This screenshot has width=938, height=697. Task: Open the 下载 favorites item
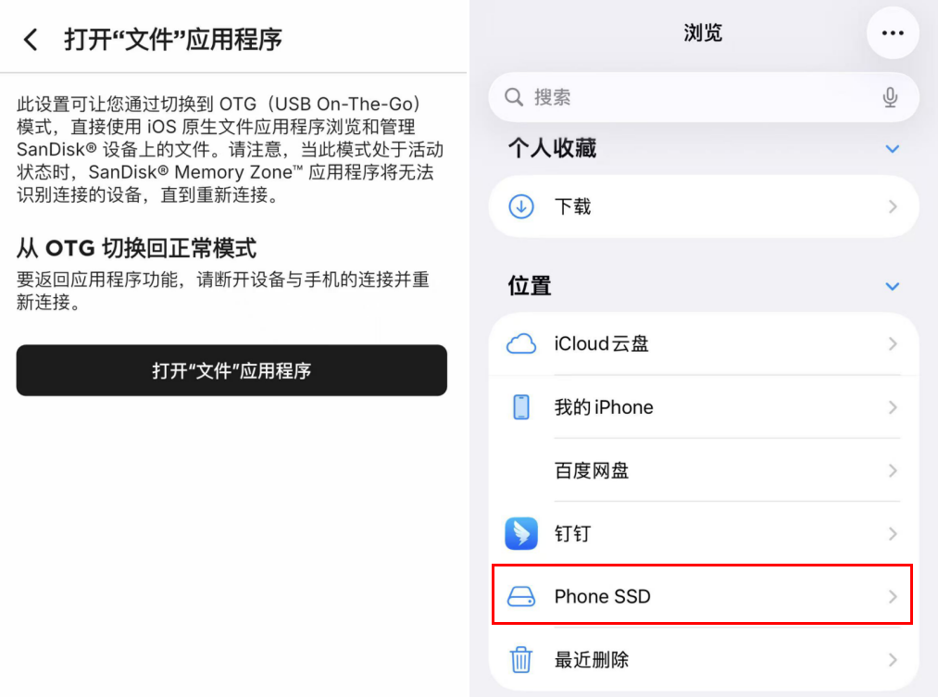573,206
